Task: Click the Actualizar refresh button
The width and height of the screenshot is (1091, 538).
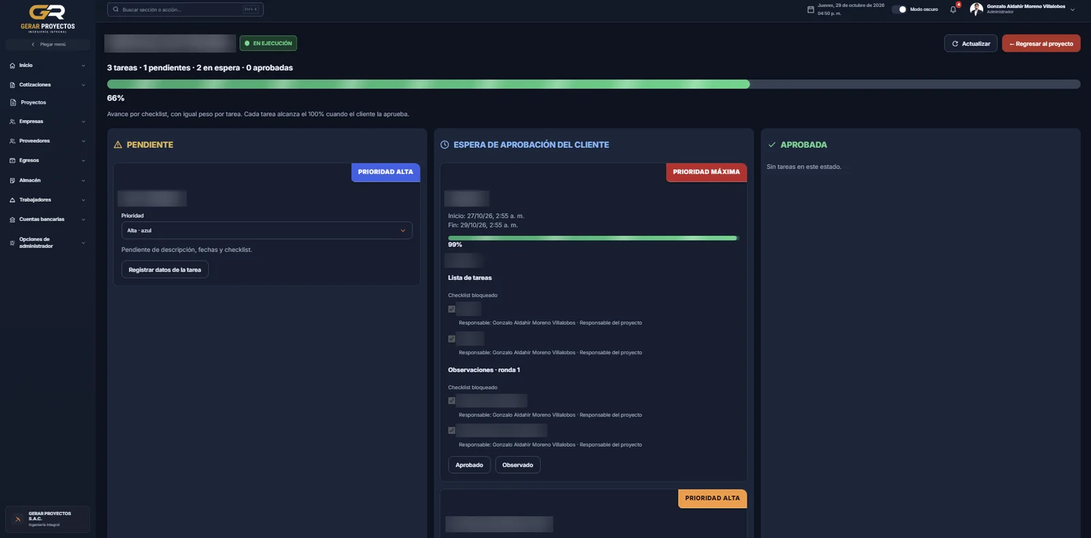Action: pyautogui.click(x=970, y=44)
